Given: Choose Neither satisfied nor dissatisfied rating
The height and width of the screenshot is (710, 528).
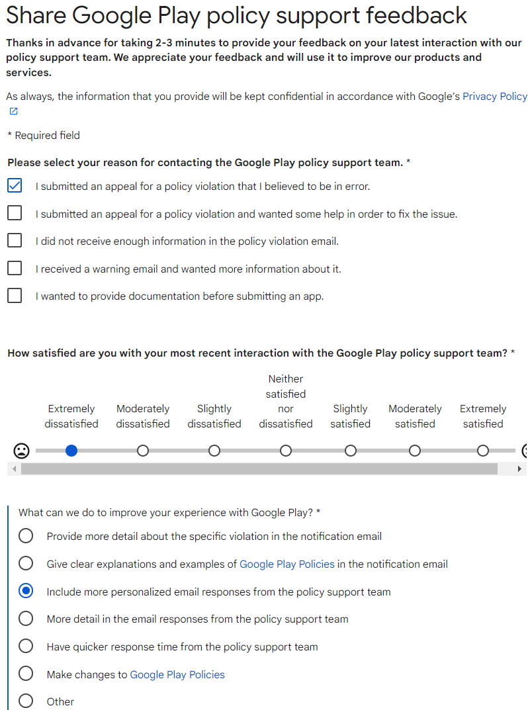Looking at the screenshot, I should [286, 451].
